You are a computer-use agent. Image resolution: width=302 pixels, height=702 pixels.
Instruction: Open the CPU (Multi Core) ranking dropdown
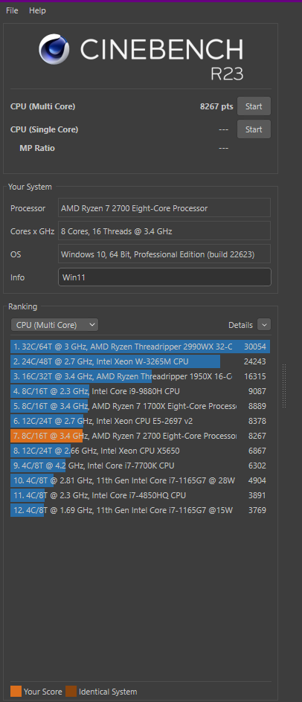(54, 325)
